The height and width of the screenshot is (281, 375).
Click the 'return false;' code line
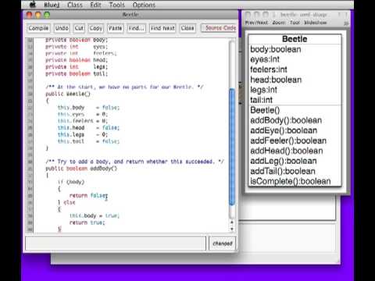[88, 195]
